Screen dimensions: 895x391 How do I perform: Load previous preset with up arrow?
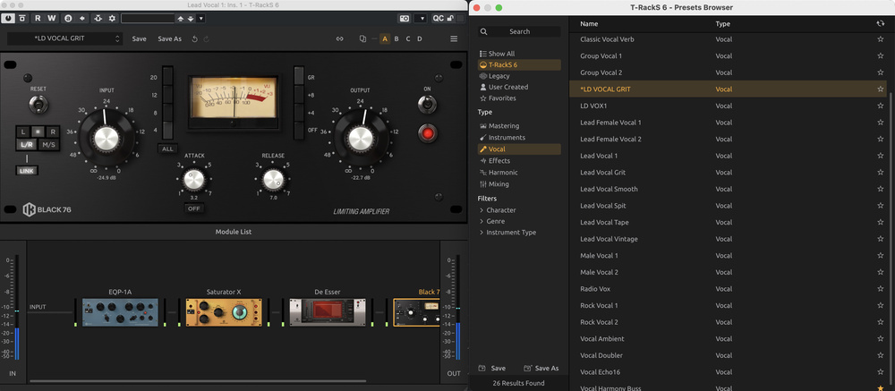181,18
